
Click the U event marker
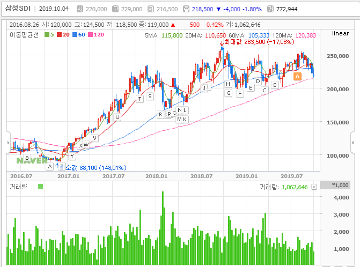[x=117, y=117]
